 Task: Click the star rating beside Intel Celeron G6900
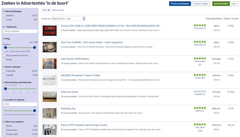pos(200,58)
